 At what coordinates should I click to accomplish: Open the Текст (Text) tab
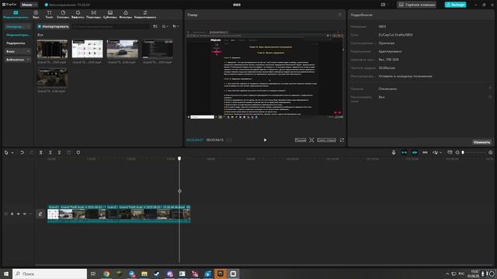click(x=49, y=14)
